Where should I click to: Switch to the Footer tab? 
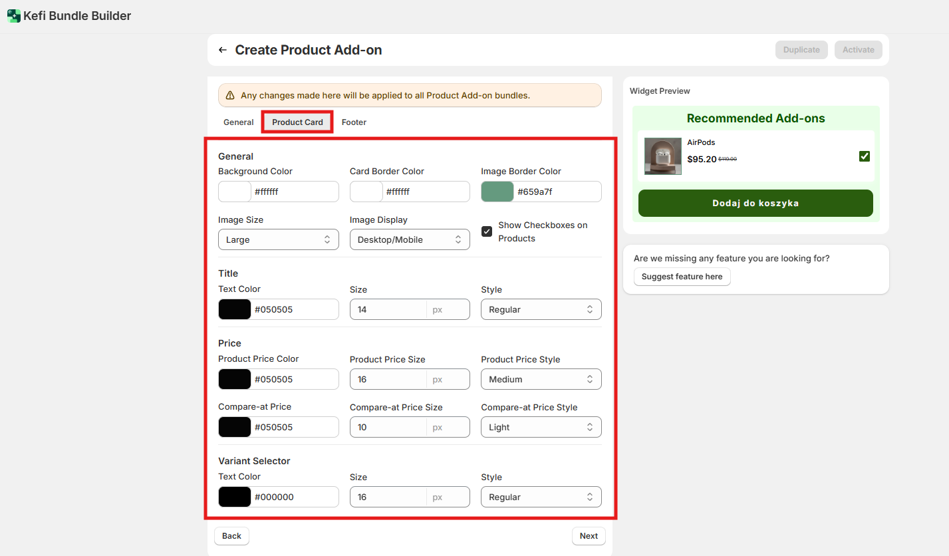click(354, 122)
